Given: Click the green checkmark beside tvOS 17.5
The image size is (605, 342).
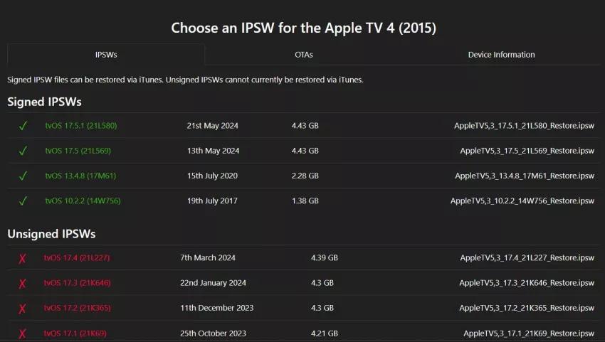Looking at the screenshot, I should [x=23, y=151].
